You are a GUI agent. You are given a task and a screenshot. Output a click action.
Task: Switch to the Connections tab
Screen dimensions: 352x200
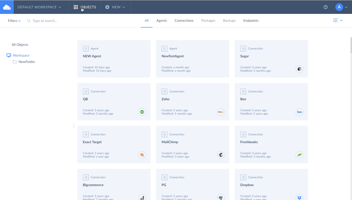(184, 20)
